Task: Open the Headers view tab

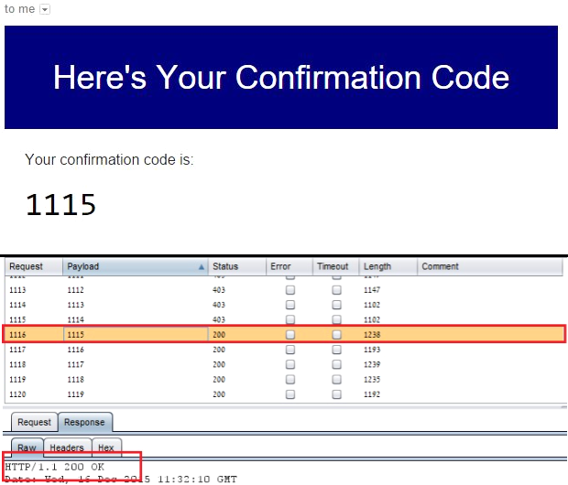Action: [67, 447]
